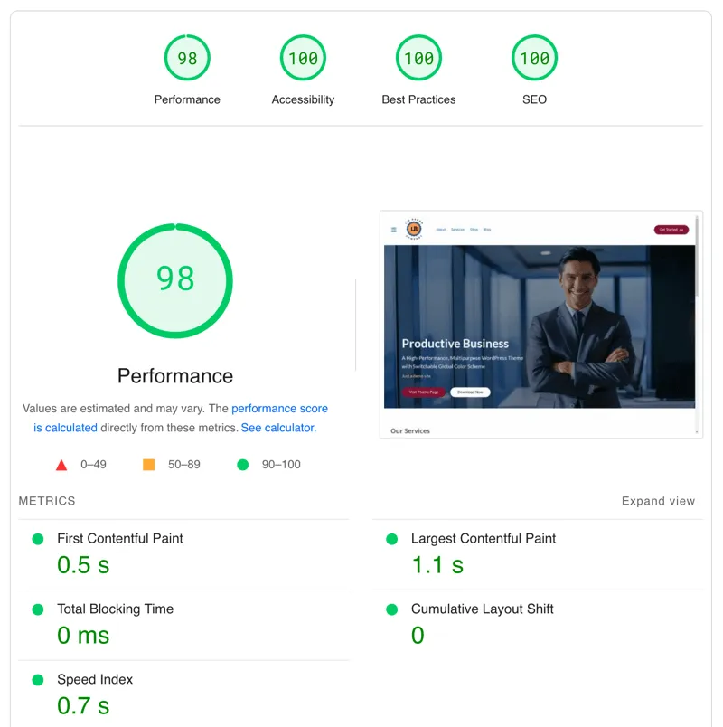723x727 pixels.
Task: Click the SEO label
Action: [534, 99]
